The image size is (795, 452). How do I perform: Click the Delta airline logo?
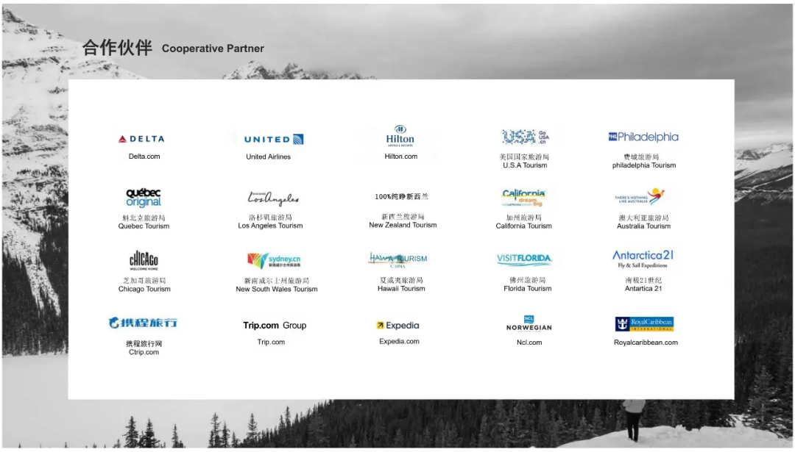pyautogui.click(x=141, y=139)
